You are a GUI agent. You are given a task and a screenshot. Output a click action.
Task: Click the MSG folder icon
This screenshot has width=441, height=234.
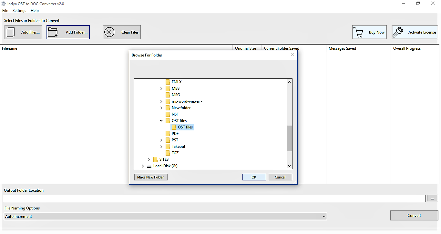(168, 95)
